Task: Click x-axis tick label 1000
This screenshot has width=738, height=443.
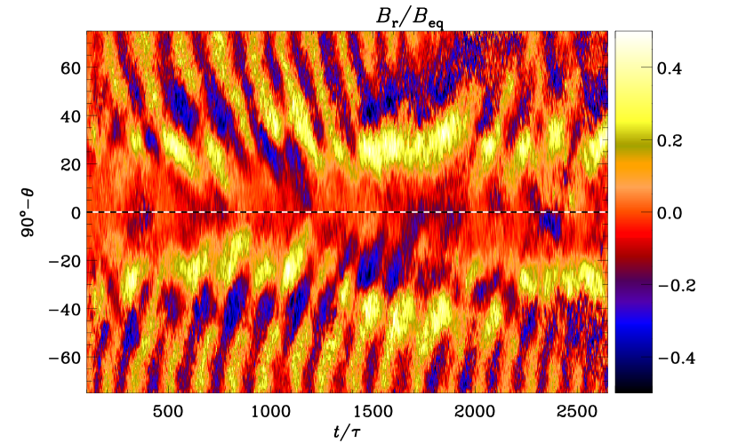Action: (270, 412)
